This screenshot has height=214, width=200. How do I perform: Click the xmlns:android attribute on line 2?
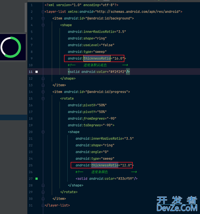pos(80,12)
